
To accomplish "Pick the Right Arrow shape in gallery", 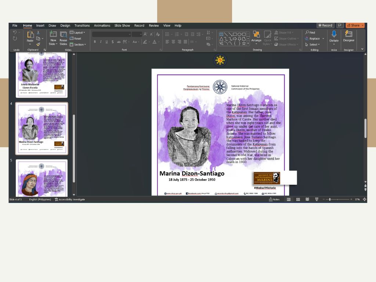I will click(235, 39).
